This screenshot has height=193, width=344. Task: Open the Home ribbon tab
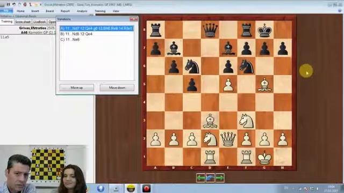pos(20,11)
